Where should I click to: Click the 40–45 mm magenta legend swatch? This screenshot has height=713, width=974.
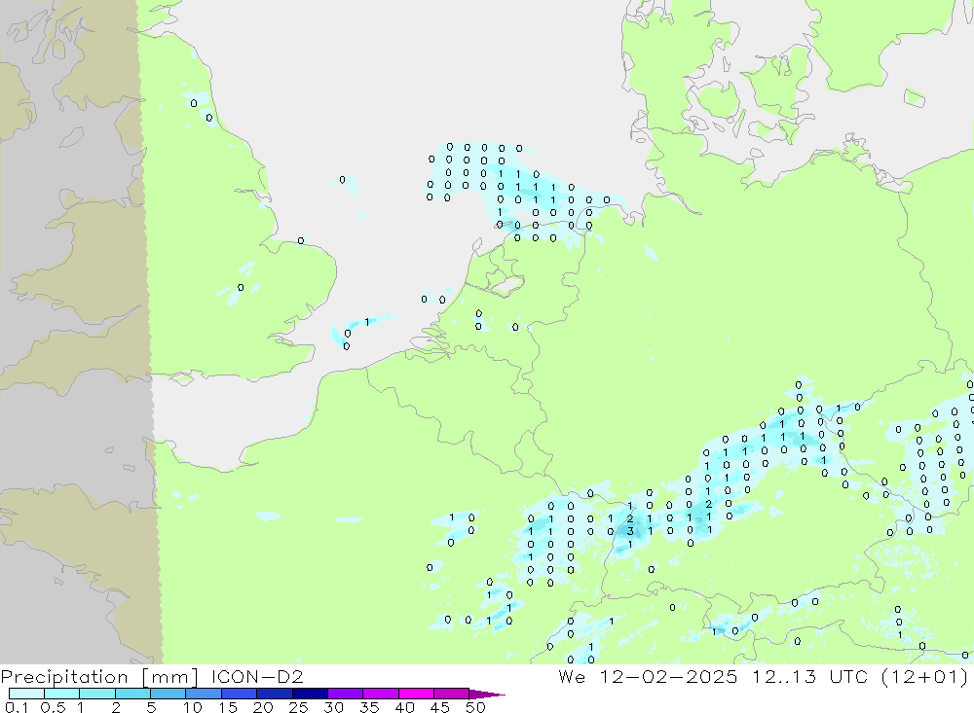click(416, 694)
